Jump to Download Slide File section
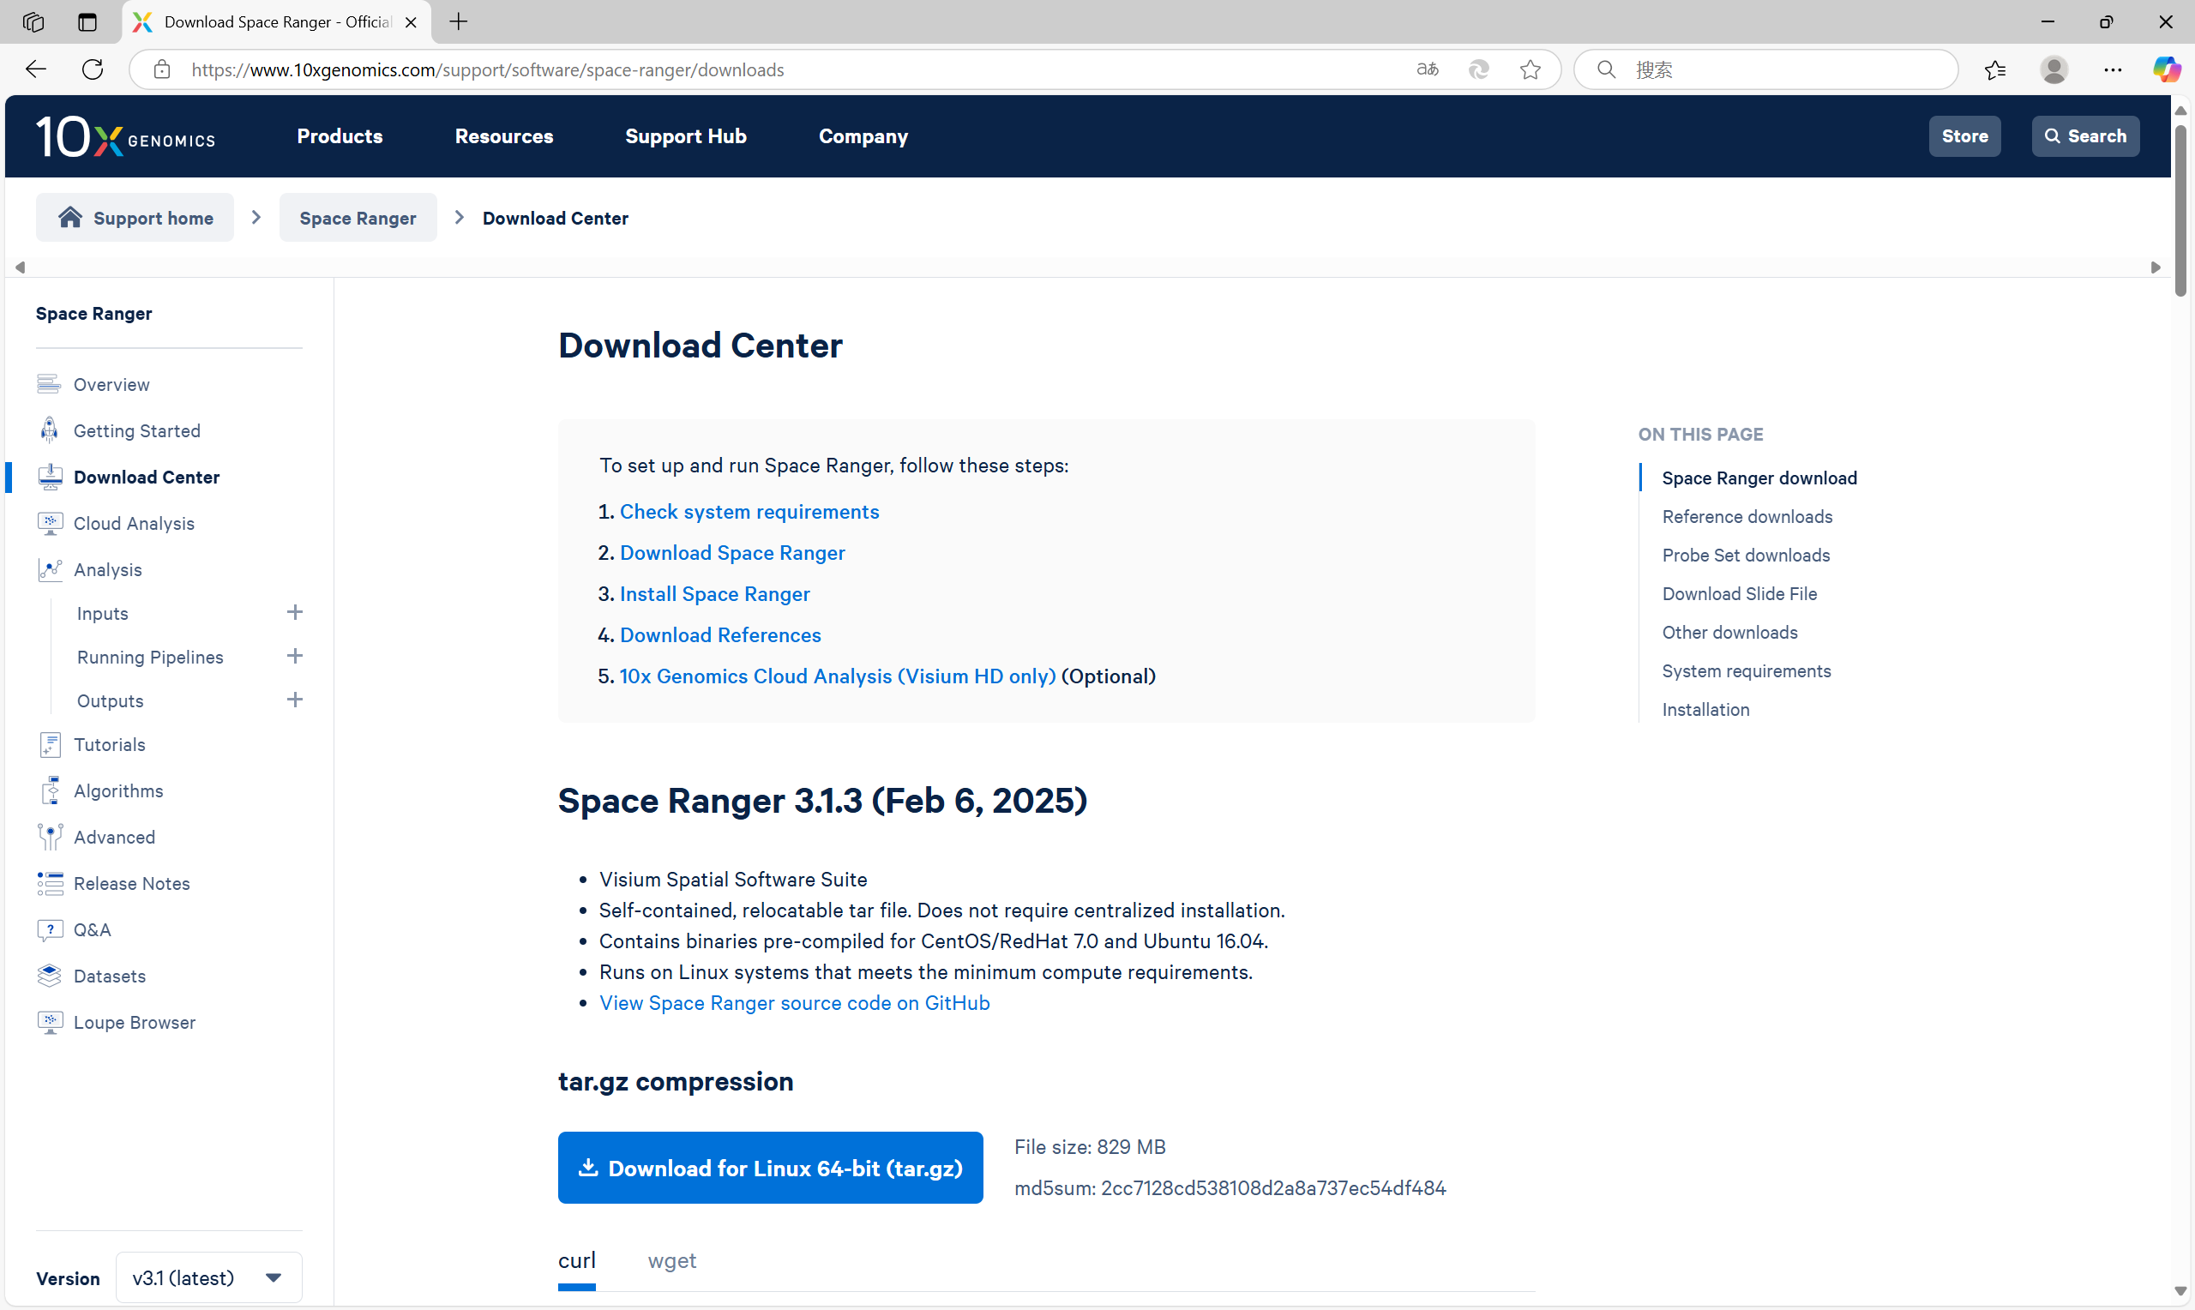This screenshot has width=2195, height=1310. [1739, 594]
